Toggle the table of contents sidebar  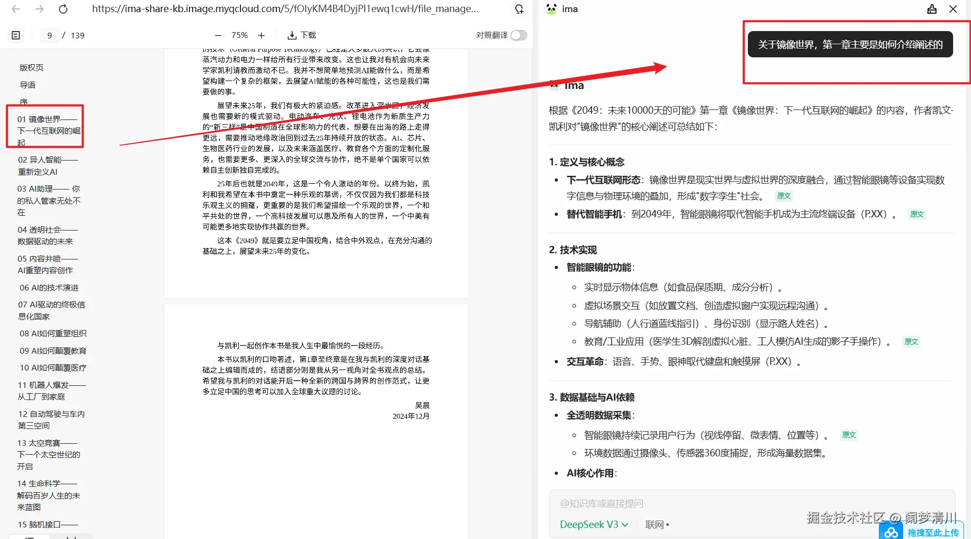[x=16, y=35]
